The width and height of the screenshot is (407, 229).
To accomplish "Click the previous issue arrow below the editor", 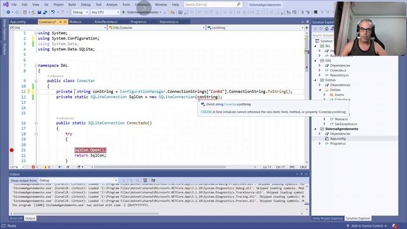I will [x=60, y=167].
